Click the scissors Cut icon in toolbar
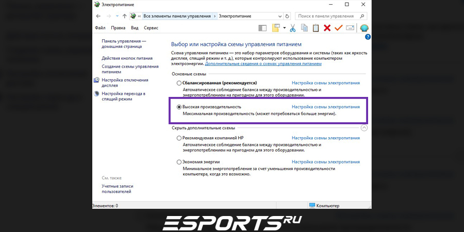Screen dimensions: 464x232 [x=292, y=28]
